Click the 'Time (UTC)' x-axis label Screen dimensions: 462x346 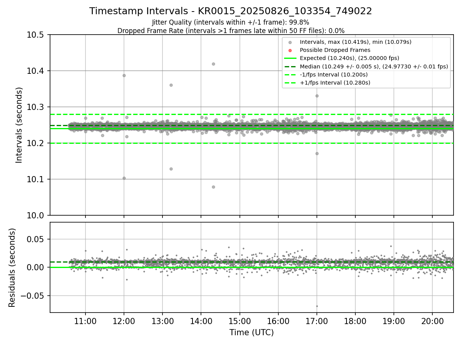click(251, 333)
